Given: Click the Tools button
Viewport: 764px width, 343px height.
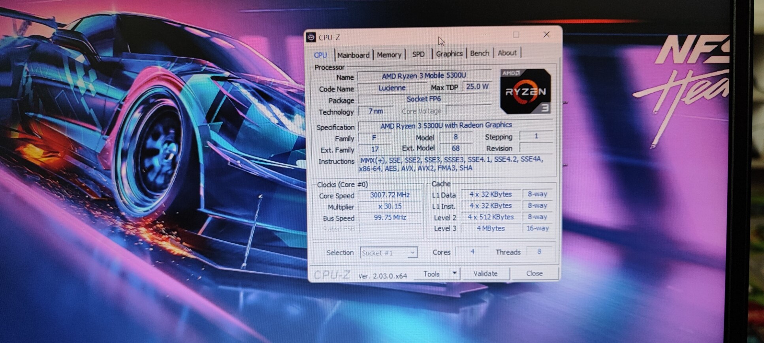Looking at the screenshot, I should tap(431, 274).
